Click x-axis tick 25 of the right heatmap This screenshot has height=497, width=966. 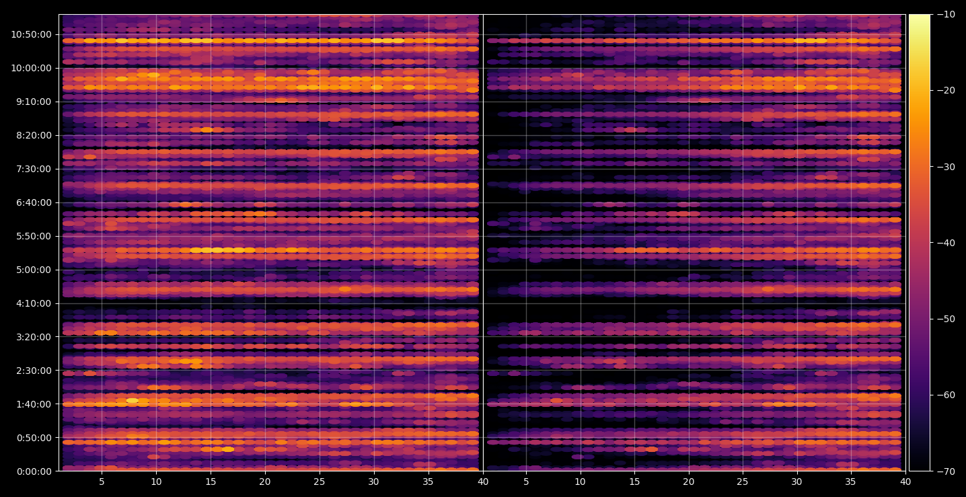pyautogui.click(x=743, y=482)
